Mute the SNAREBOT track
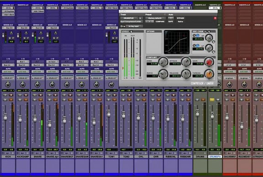 tap(70, 100)
